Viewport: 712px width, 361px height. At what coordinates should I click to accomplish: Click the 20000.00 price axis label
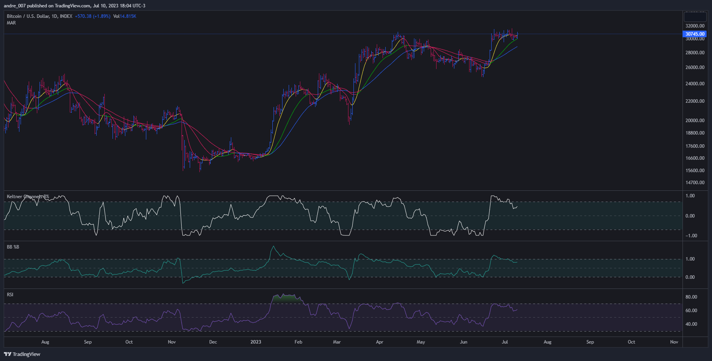(695, 121)
